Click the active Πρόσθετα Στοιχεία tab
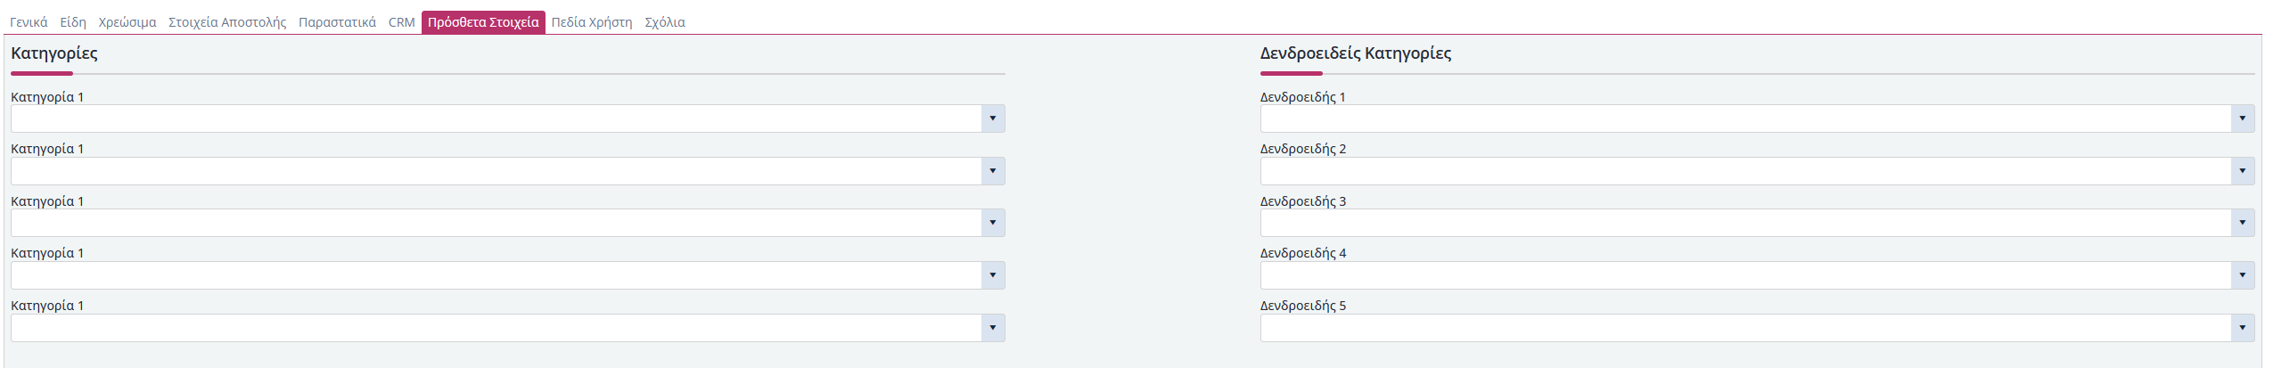 tap(483, 22)
